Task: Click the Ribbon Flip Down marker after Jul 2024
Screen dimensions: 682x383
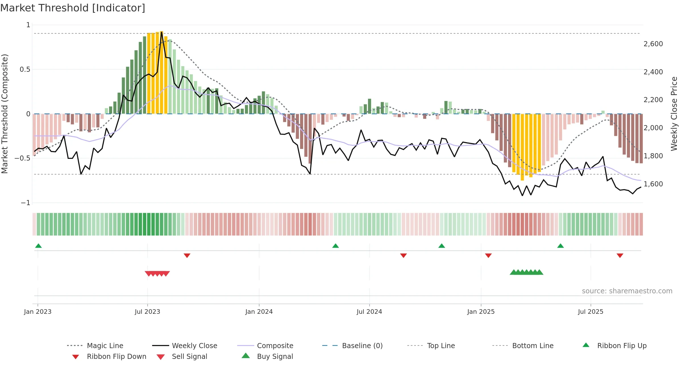Action: 404,256
